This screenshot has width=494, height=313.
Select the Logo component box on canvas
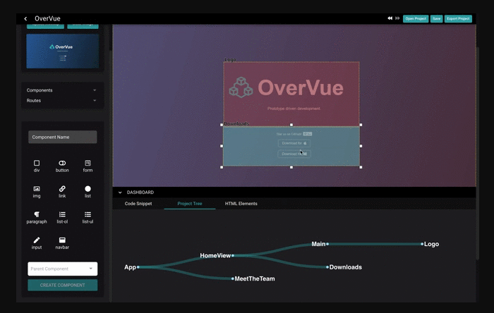291,94
